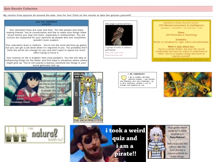Open the 'i am a pirate!!' quiz image
Image resolution: width=216 pixels, height=162 pixels.
pos(108,144)
